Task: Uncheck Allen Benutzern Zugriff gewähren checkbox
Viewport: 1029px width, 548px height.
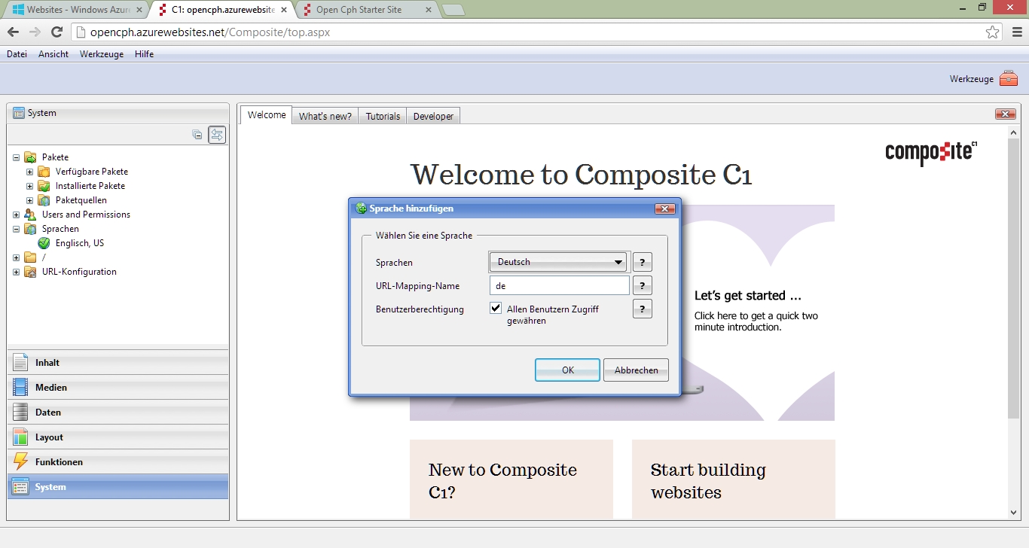Action: coord(496,308)
